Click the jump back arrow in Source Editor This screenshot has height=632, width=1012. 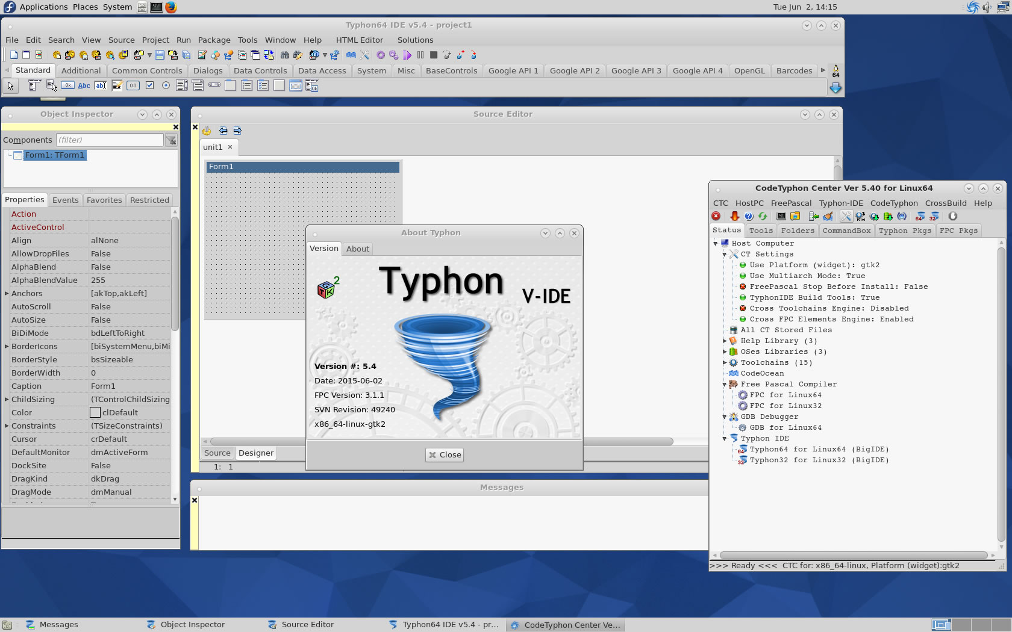coord(223,131)
